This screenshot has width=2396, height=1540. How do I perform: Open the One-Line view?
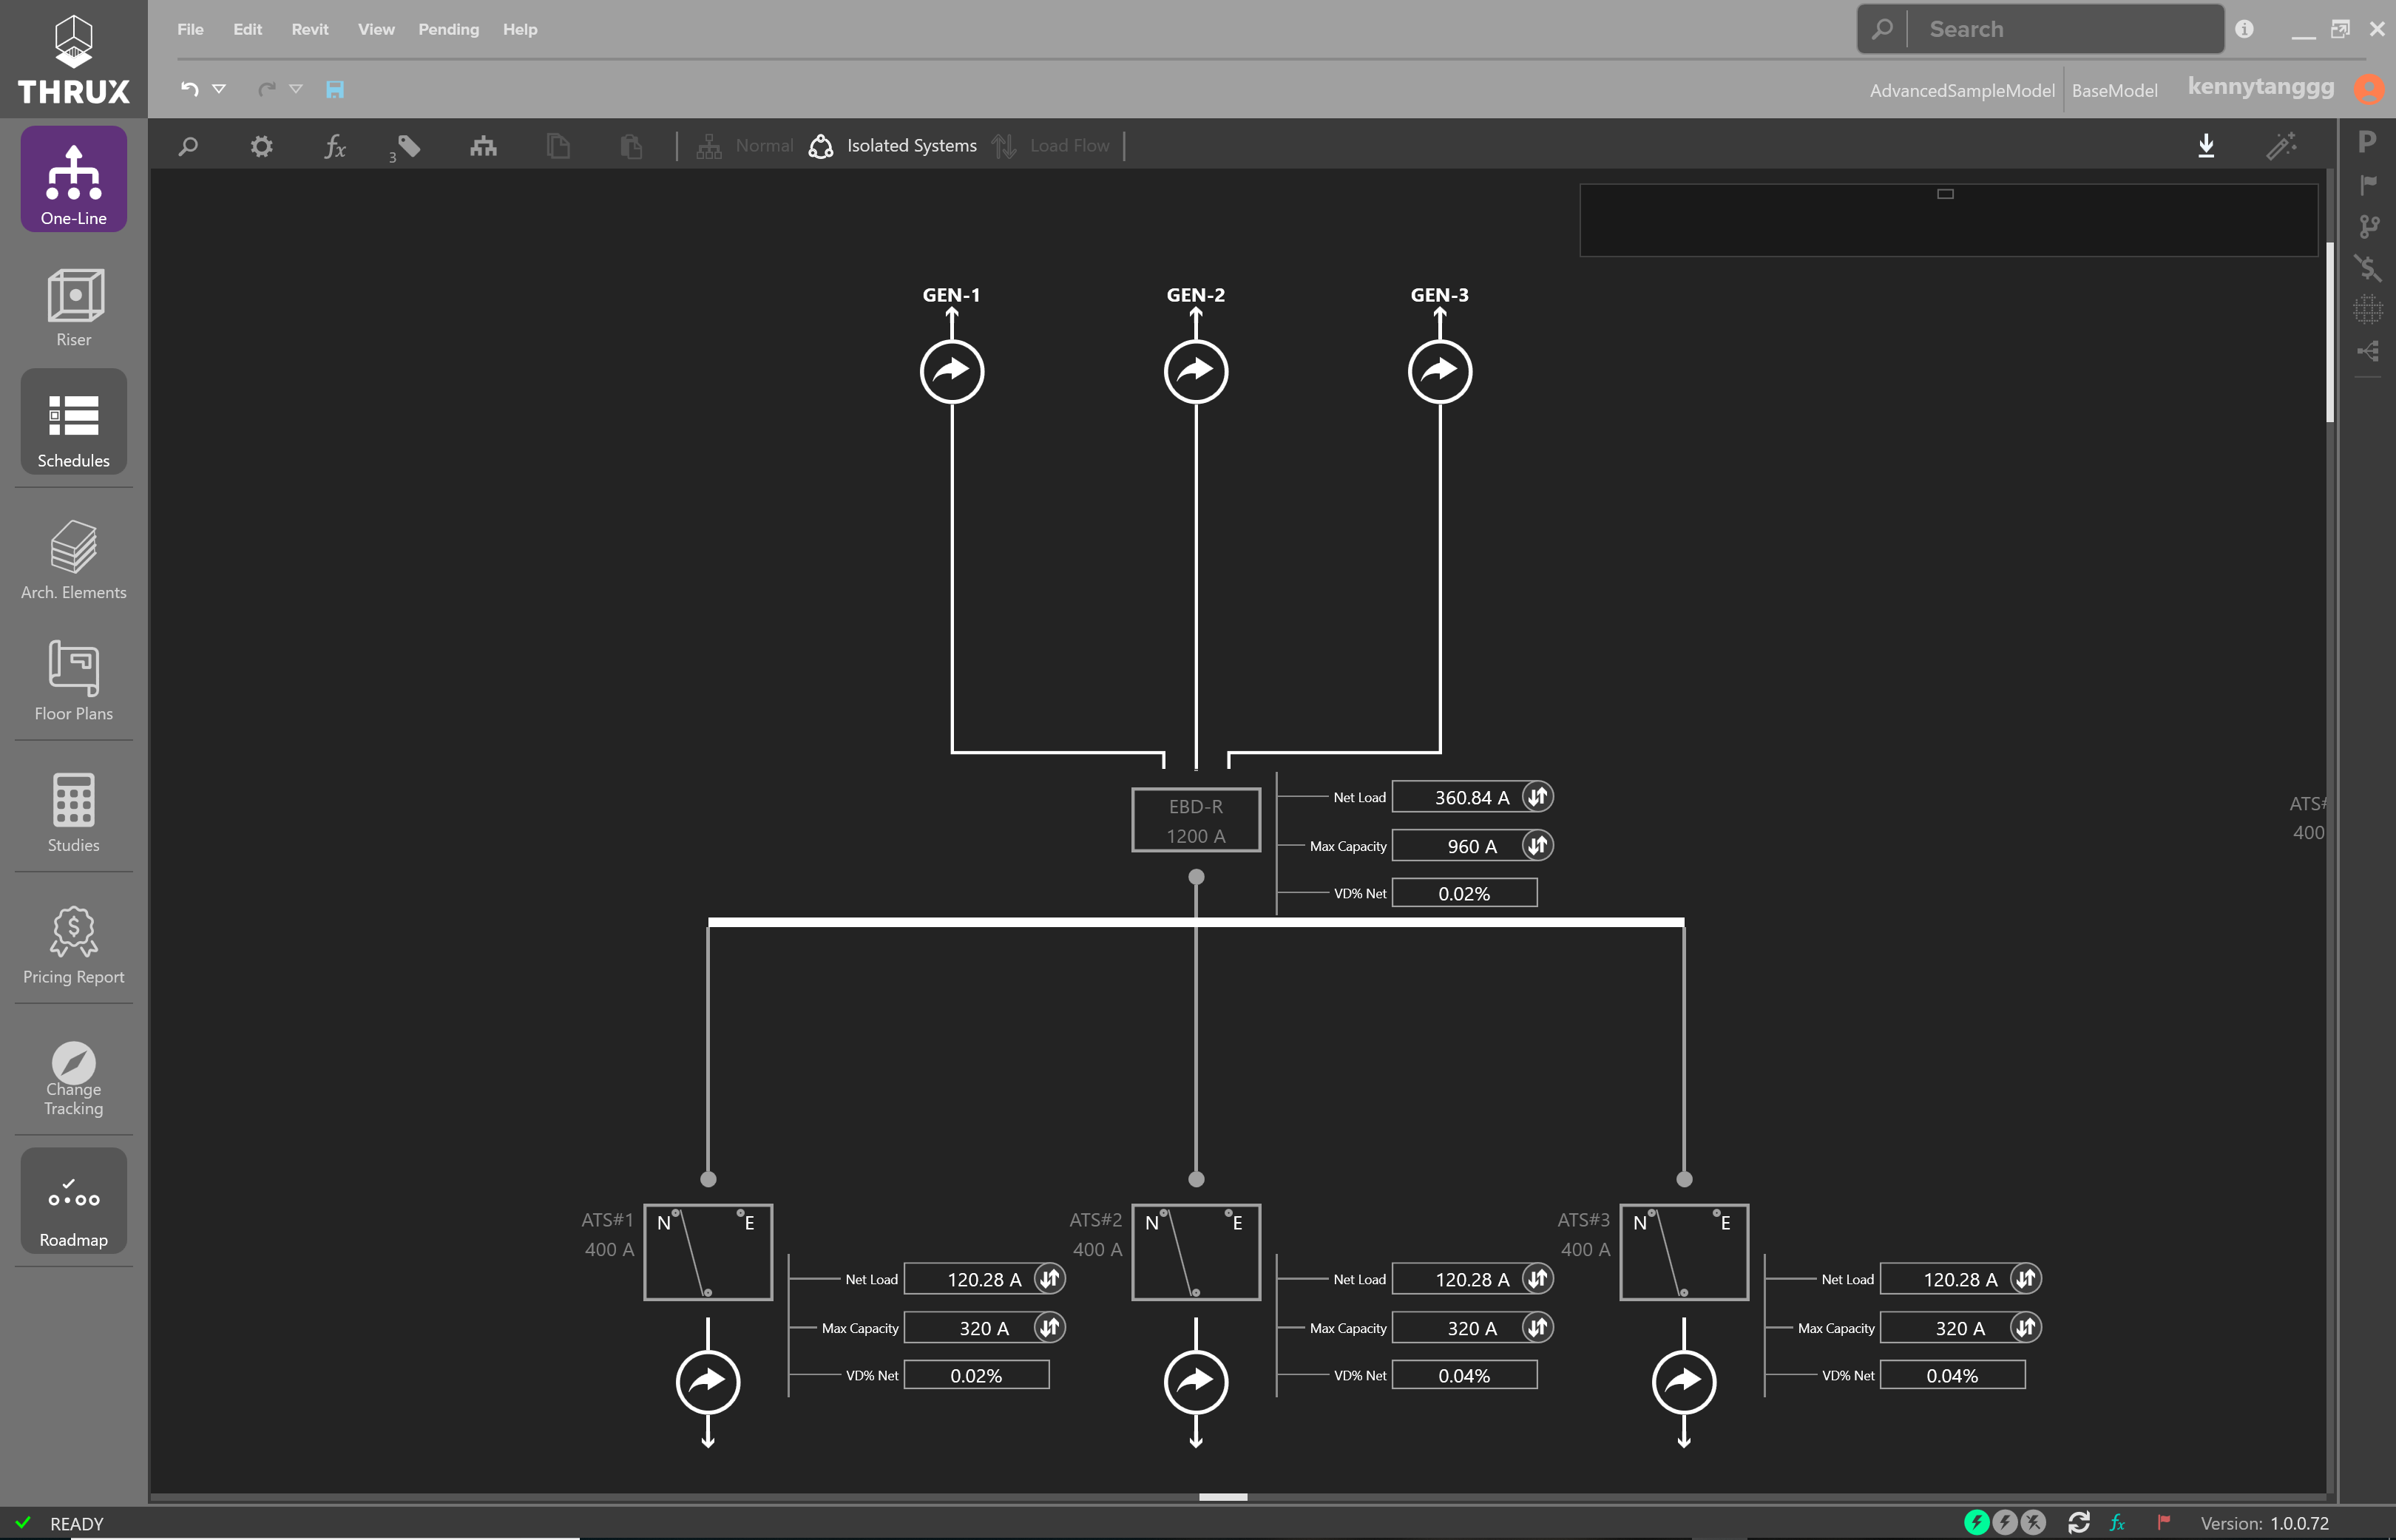tap(73, 179)
